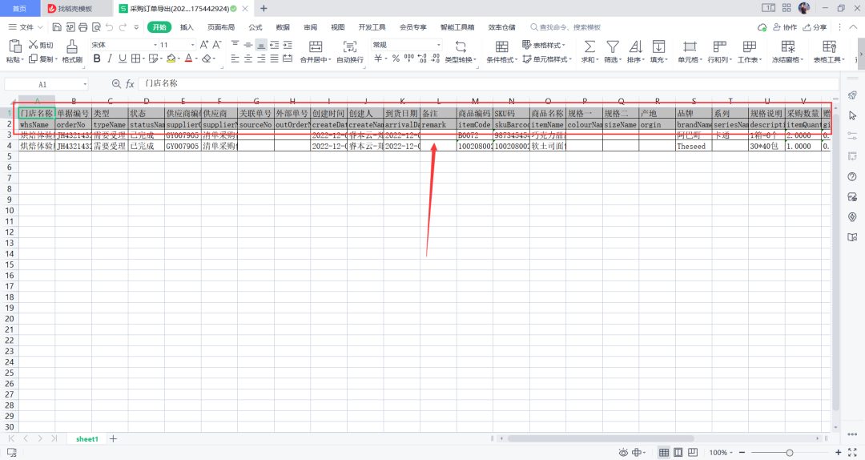Toggle italic formatting

[109, 59]
